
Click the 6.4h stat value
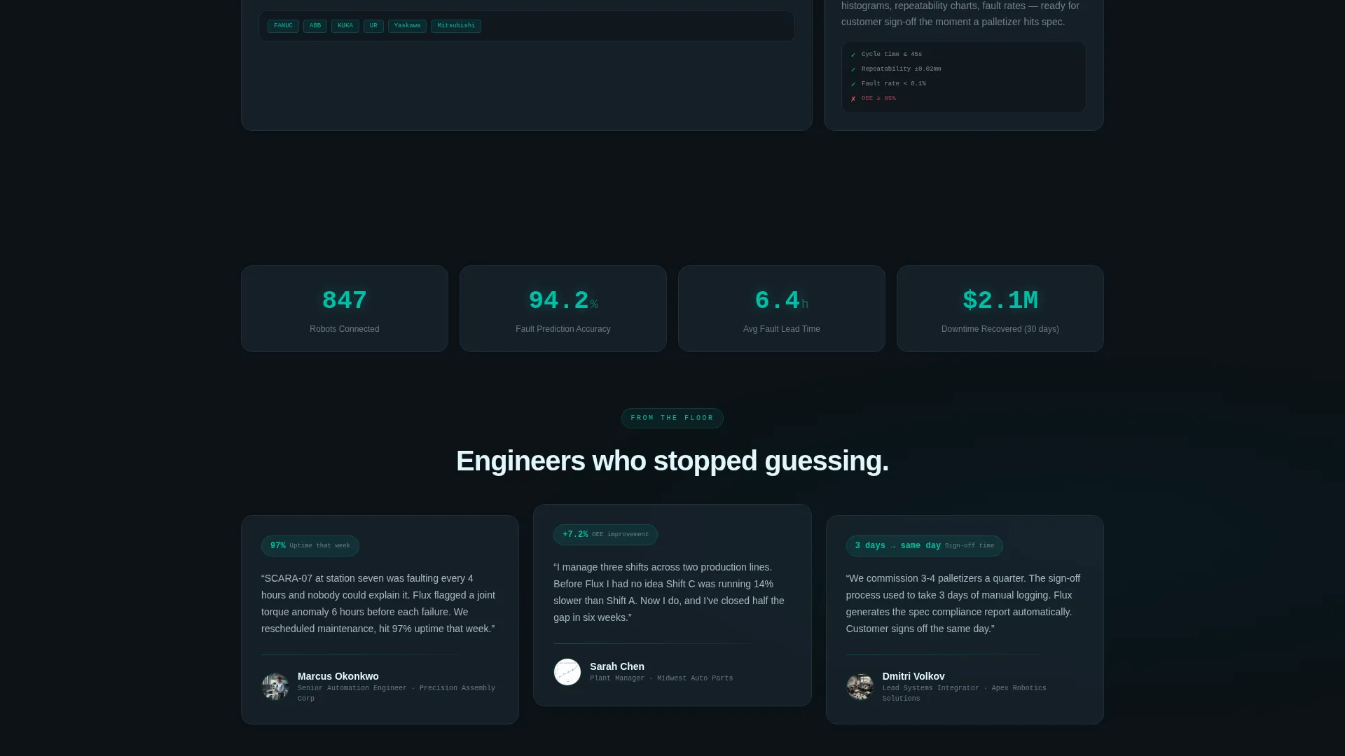click(x=782, y=300)
